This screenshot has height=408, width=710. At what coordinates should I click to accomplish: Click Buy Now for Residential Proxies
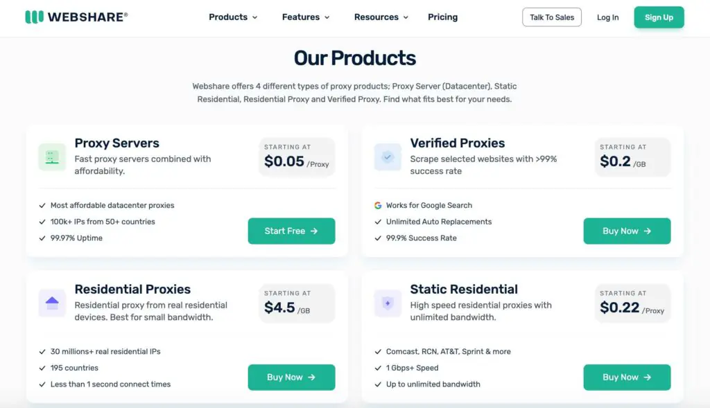291,378
